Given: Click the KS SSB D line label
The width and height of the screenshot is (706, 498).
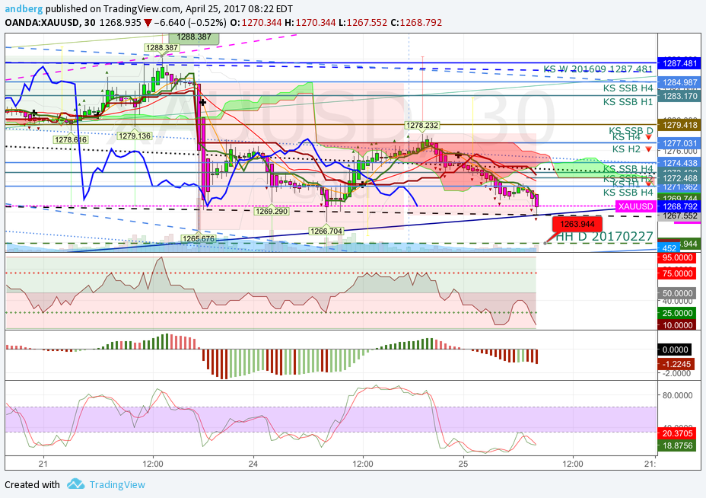Looking at the screenshot, I should tap(631, 130).
